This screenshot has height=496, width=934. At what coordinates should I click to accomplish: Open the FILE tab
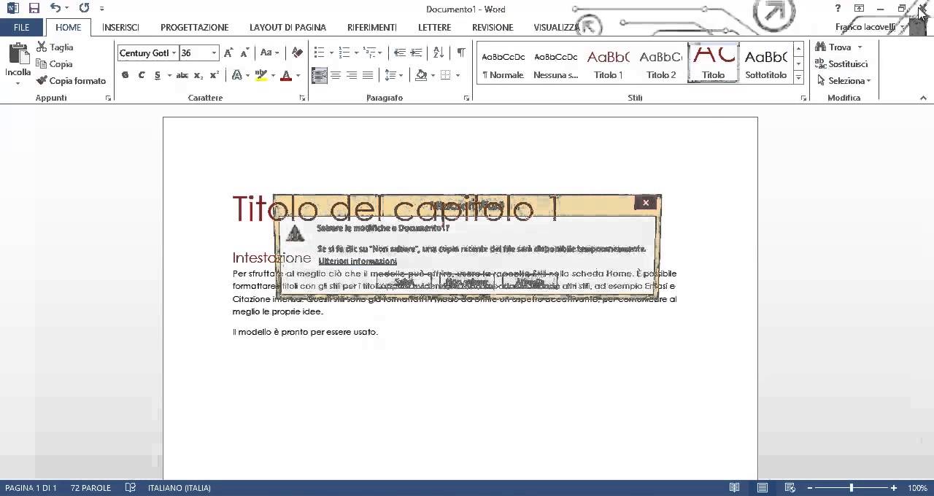[x=22, y=27]
